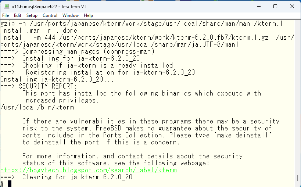
Task: Open the Setup menu
Action: coord(32,15)
